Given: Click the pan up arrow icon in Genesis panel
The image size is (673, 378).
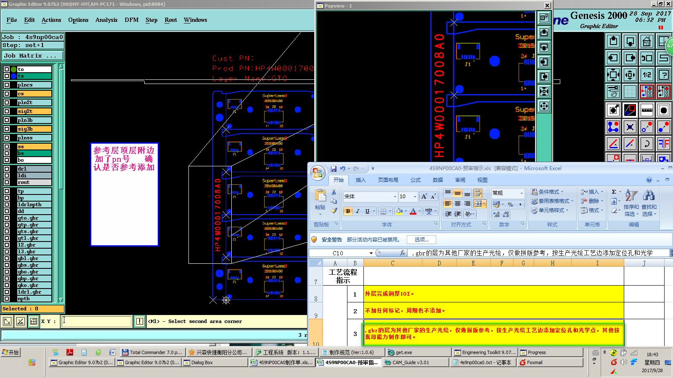Looking at the screenshot, I should point(613,41).
